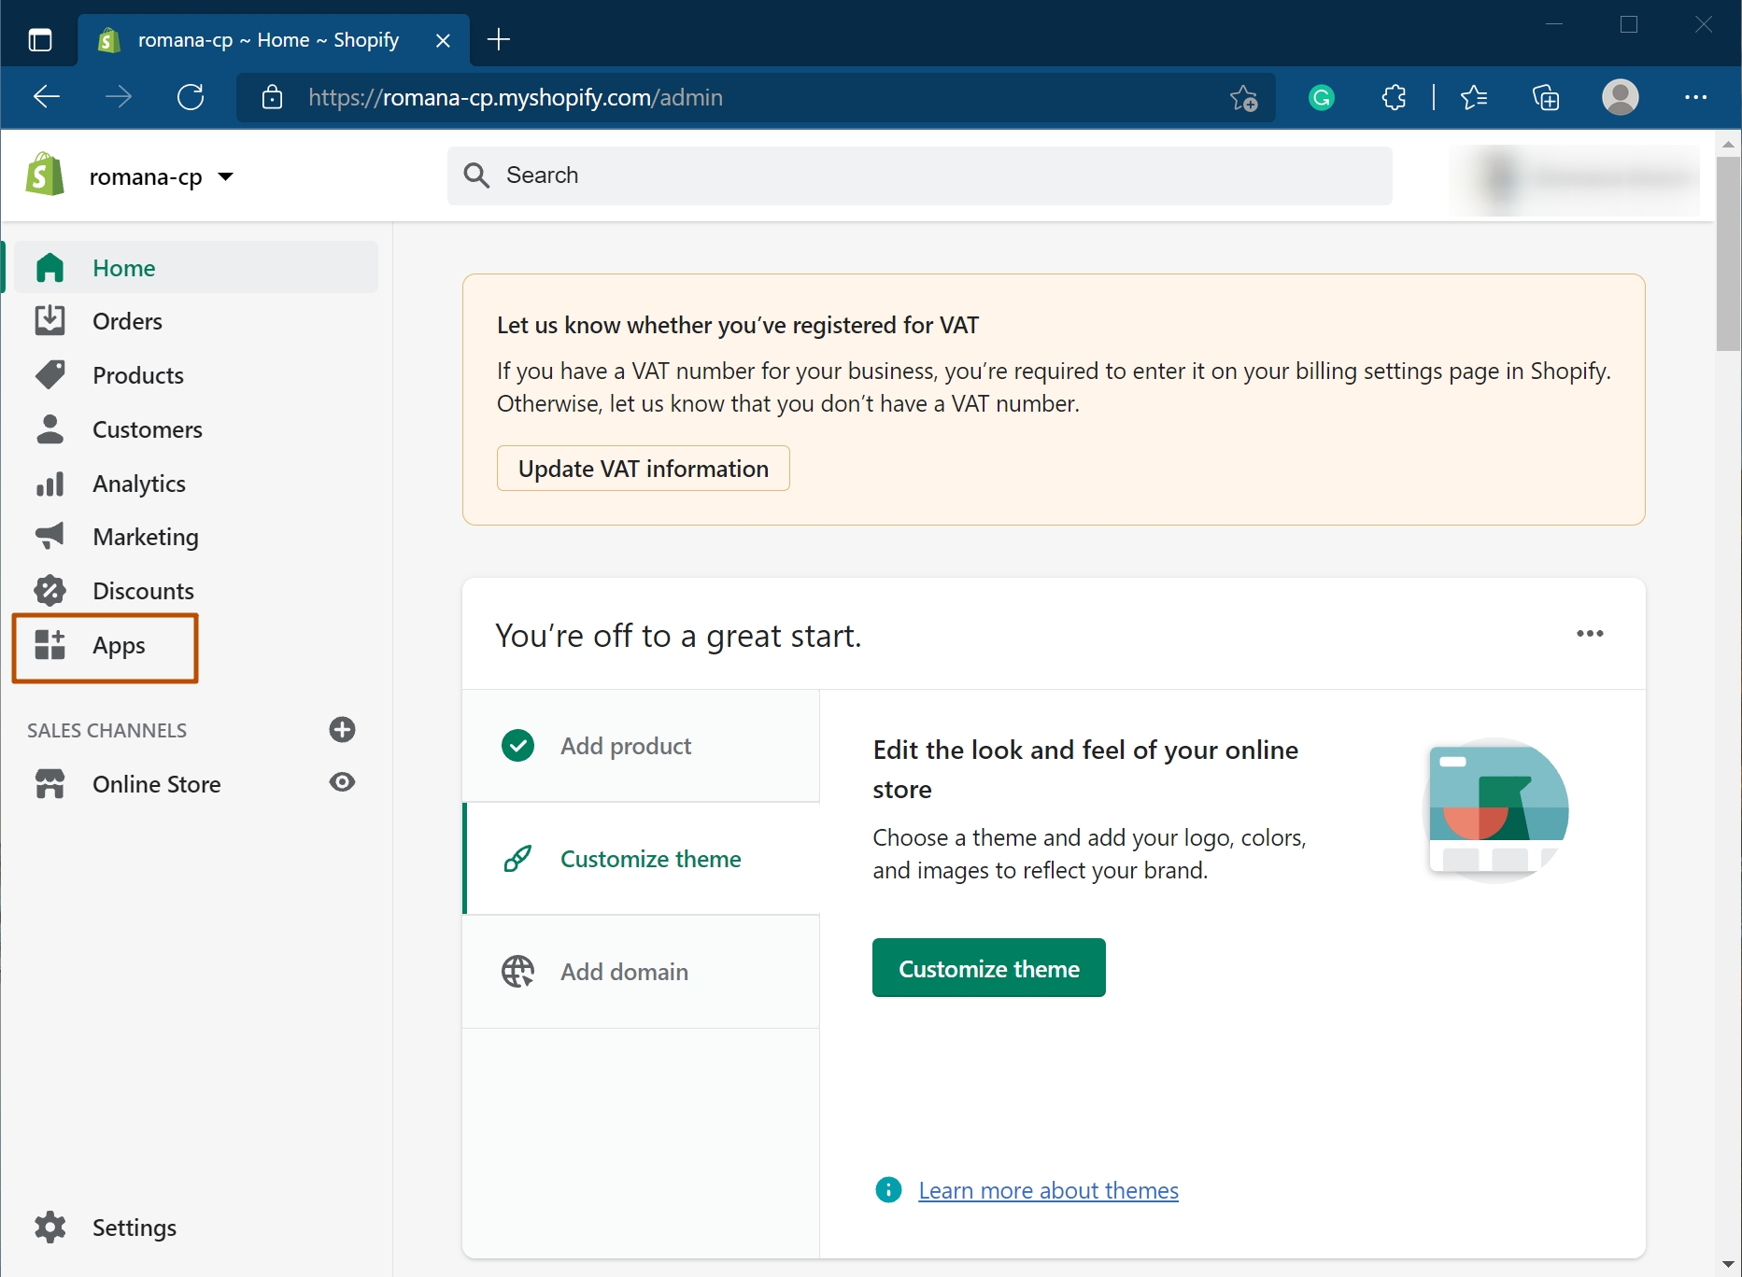Click the browser address bar URL
Screen dimensions: 1742x1277
(516, 97)
